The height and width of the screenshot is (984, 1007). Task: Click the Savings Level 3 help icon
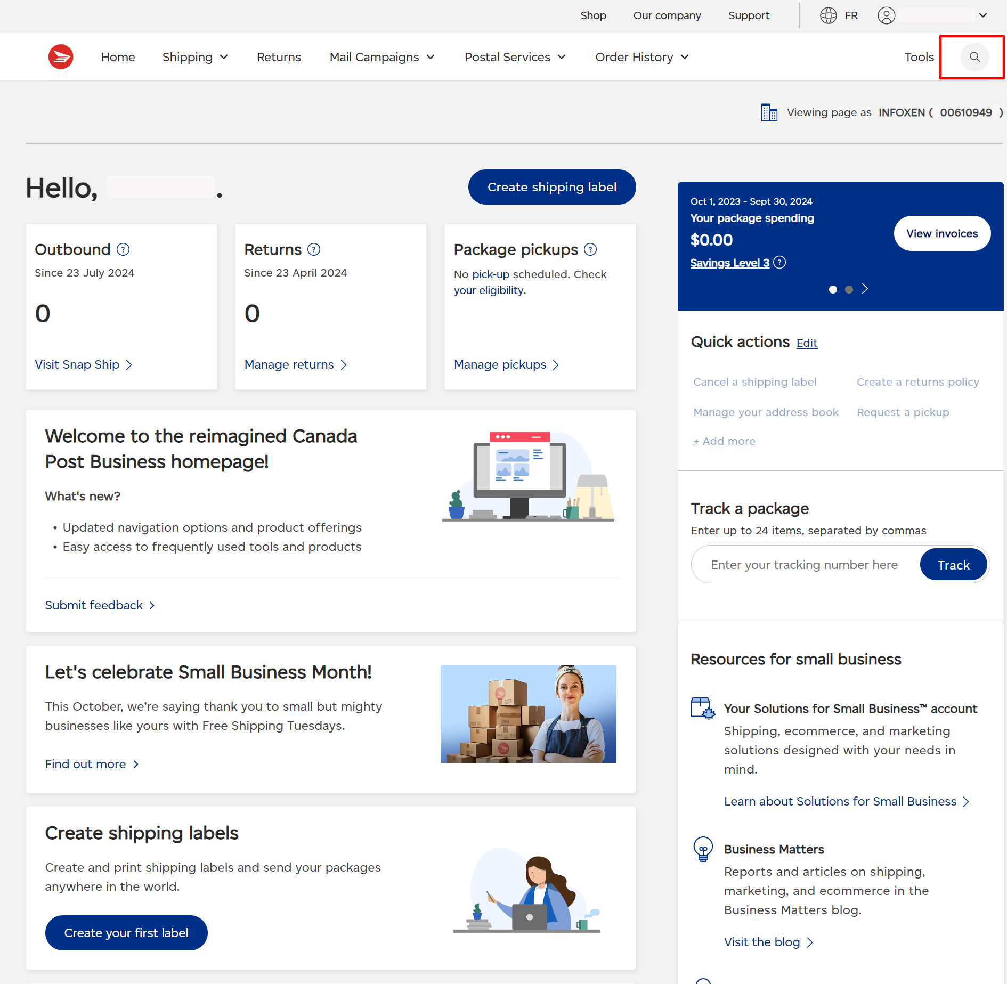[779, 263]
